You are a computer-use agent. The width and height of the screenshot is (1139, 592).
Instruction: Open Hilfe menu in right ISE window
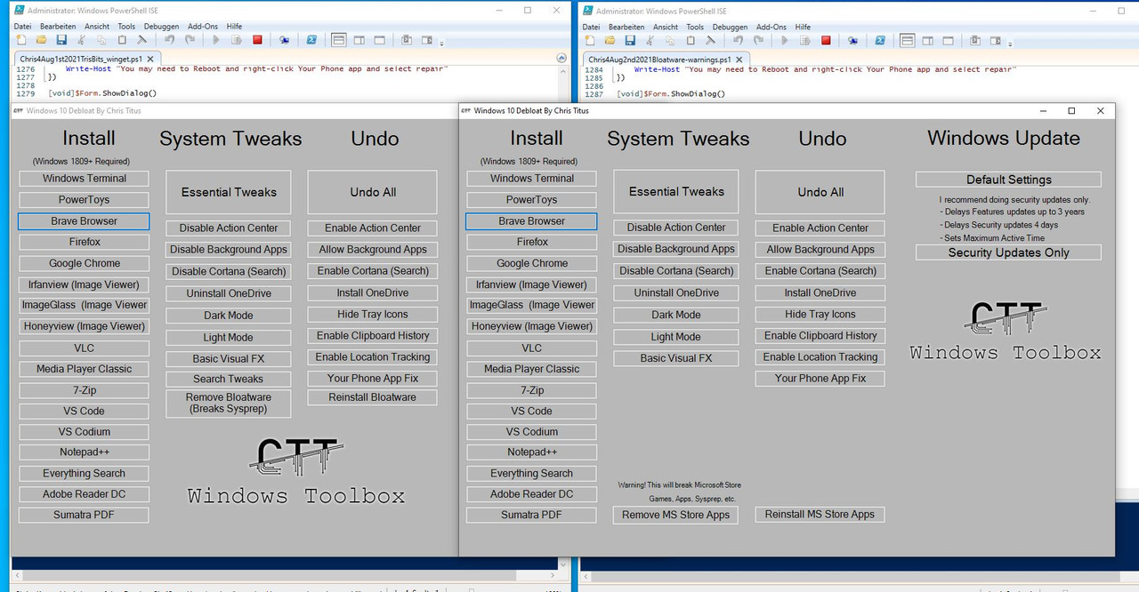click(x=804, y=27)
